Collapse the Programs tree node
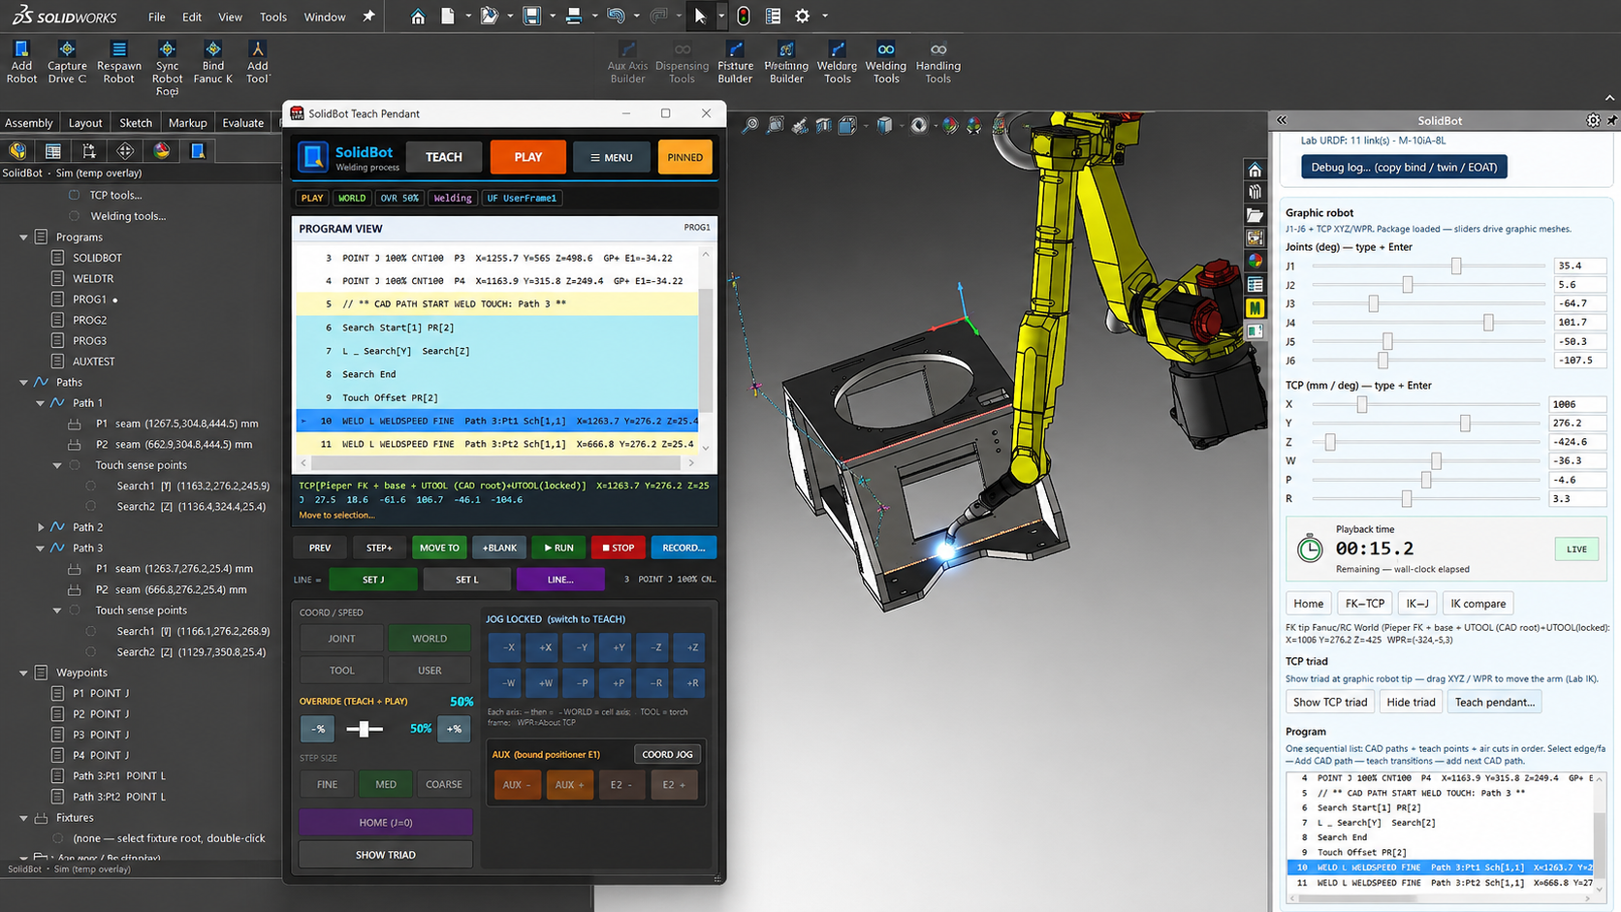 point(23,237)
